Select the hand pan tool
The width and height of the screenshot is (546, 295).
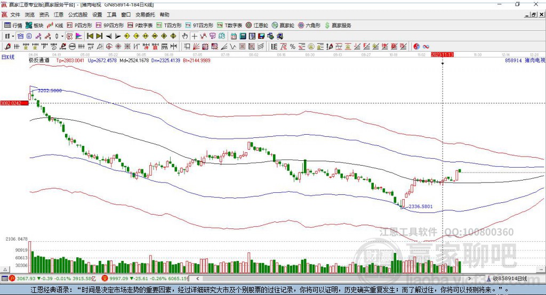pos(185,36)
